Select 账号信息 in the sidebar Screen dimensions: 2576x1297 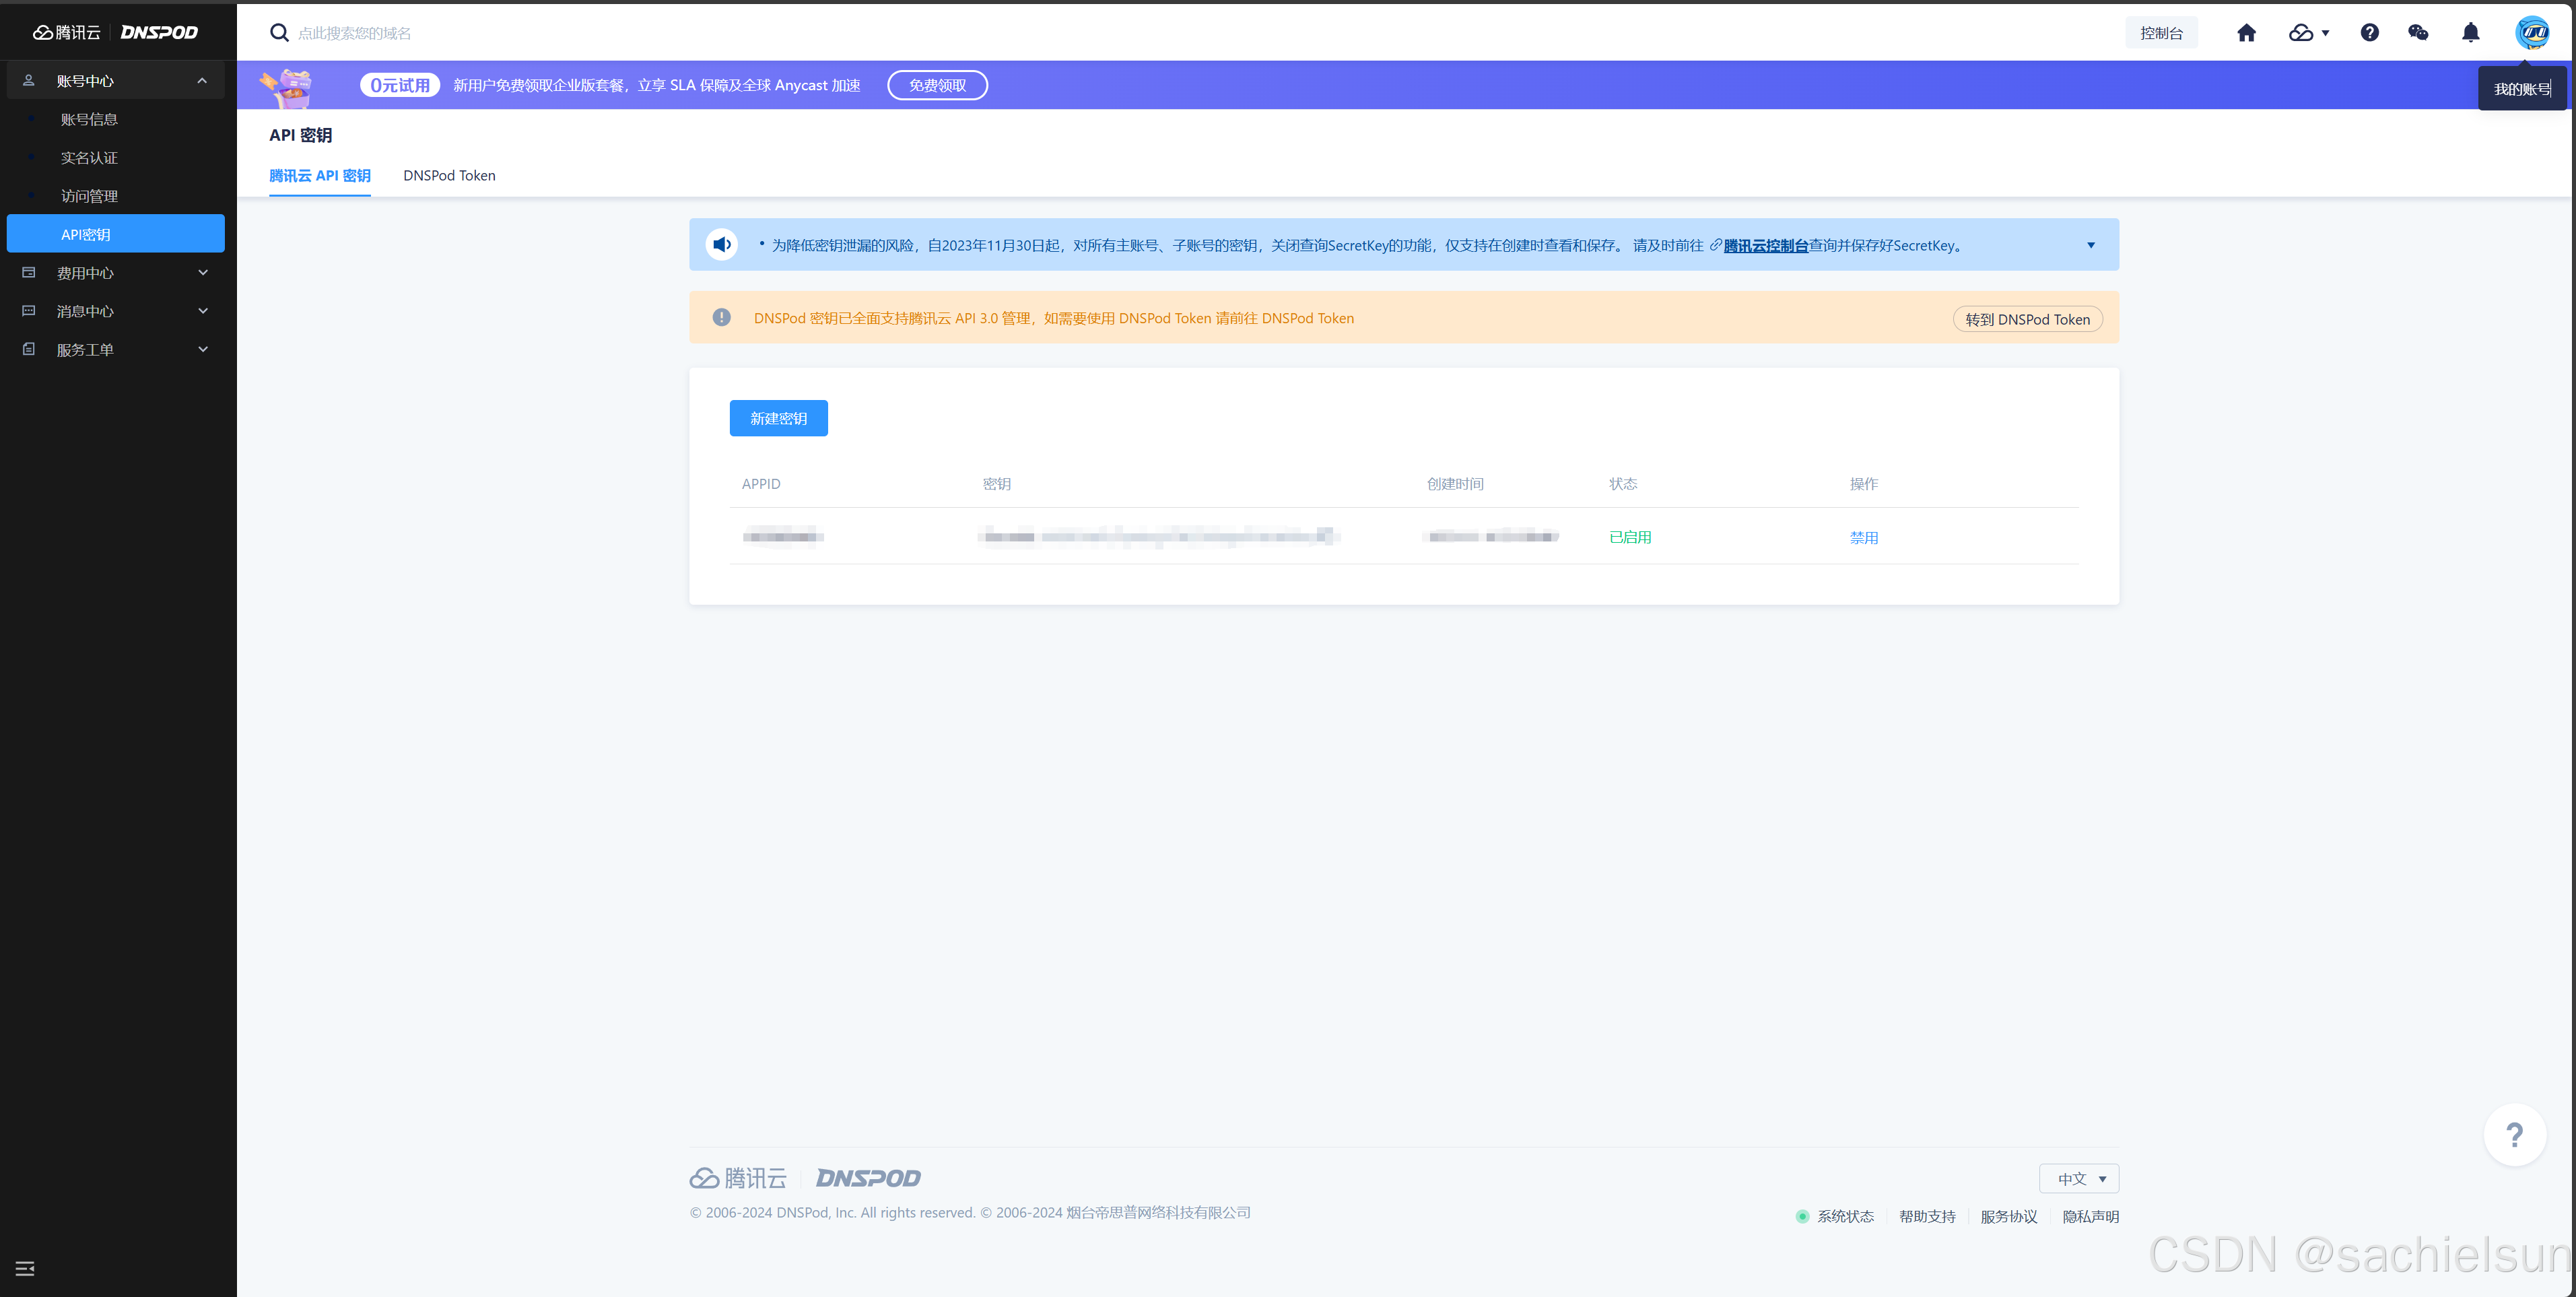tap(89, 119)
